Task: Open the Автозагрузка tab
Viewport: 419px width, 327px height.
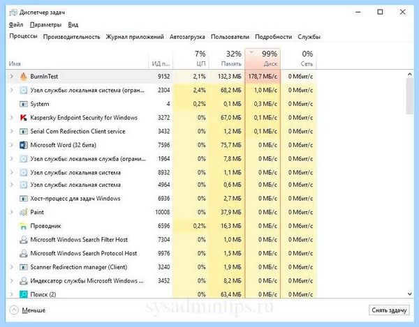Action: (x=187, y=37)
